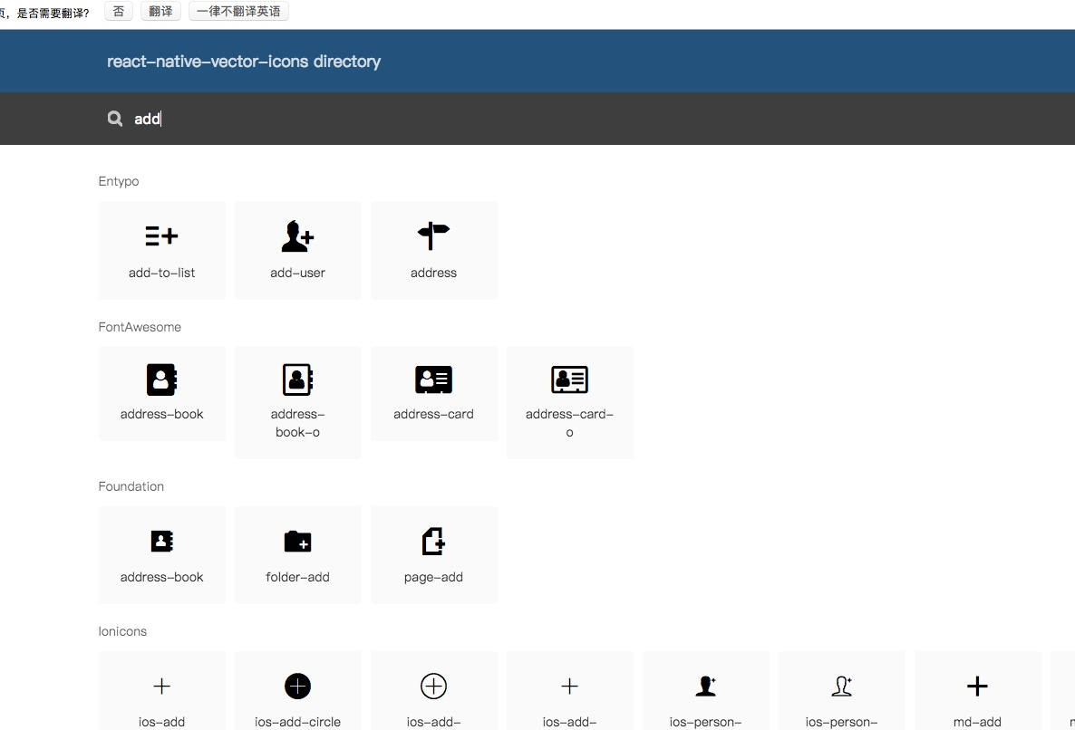Click the 'page-add' label text
Screen dimensions: 1075x730
click(433, 577)
